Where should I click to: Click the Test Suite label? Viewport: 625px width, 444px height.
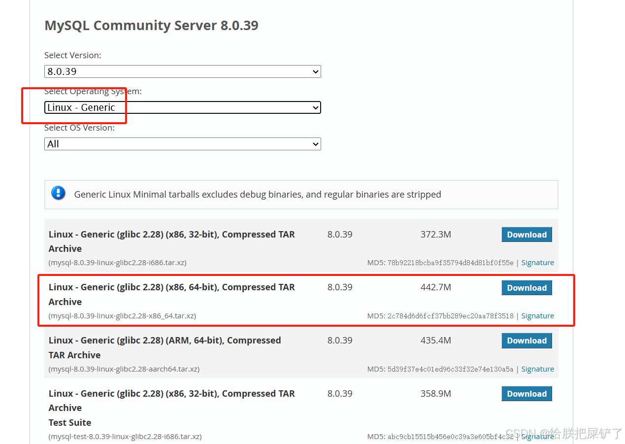click(x=70, y=422)
